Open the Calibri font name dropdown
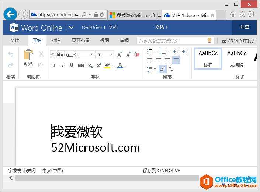This screenshot has width=260, height=192. (x=91, y=55)
